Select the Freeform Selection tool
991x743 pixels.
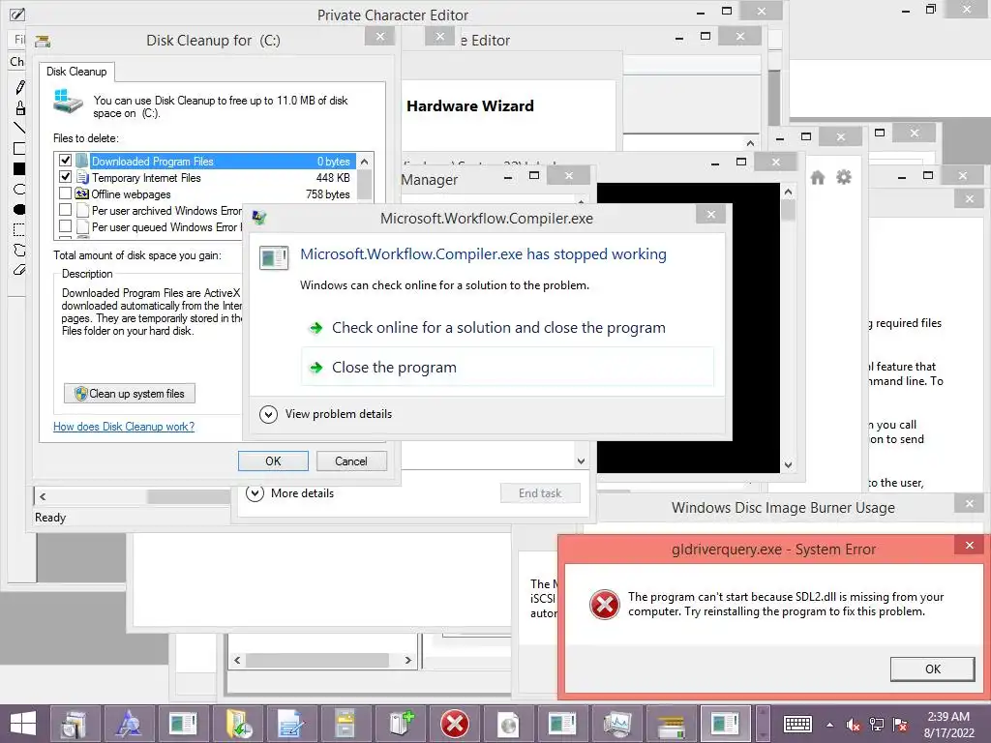(x=19, y=250)
